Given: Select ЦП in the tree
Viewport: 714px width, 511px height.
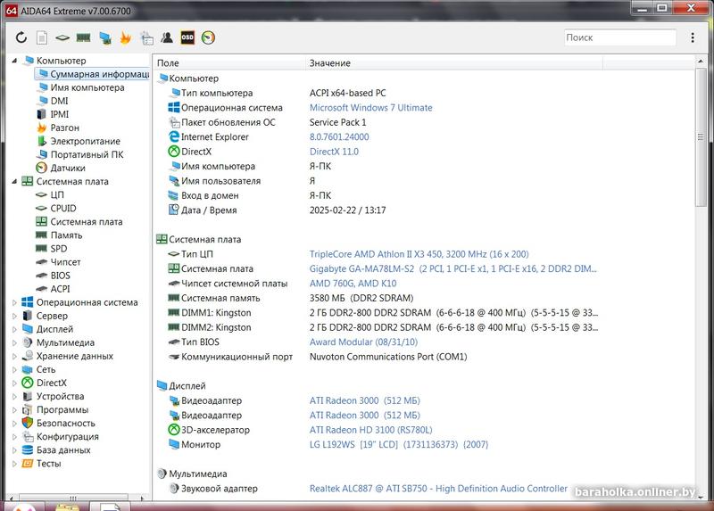Looking at the screenshot, I should point(57,194).
